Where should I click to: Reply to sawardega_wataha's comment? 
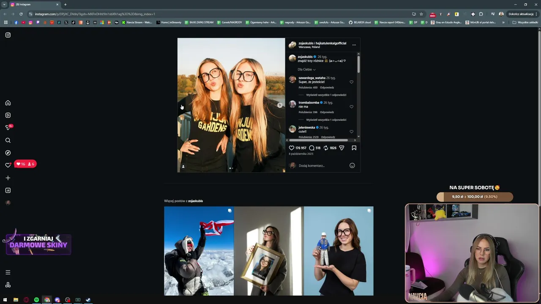327,87
